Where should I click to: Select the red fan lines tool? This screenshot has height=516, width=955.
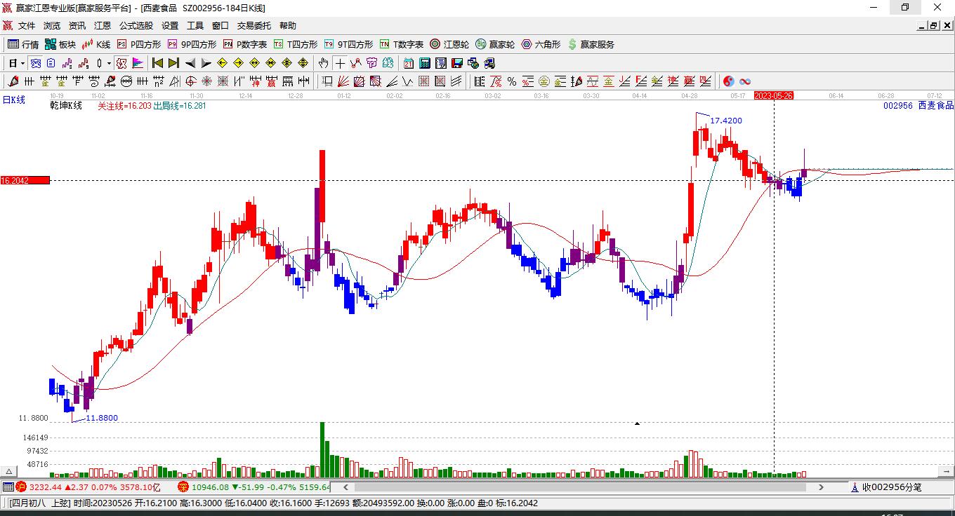[342, 81]
